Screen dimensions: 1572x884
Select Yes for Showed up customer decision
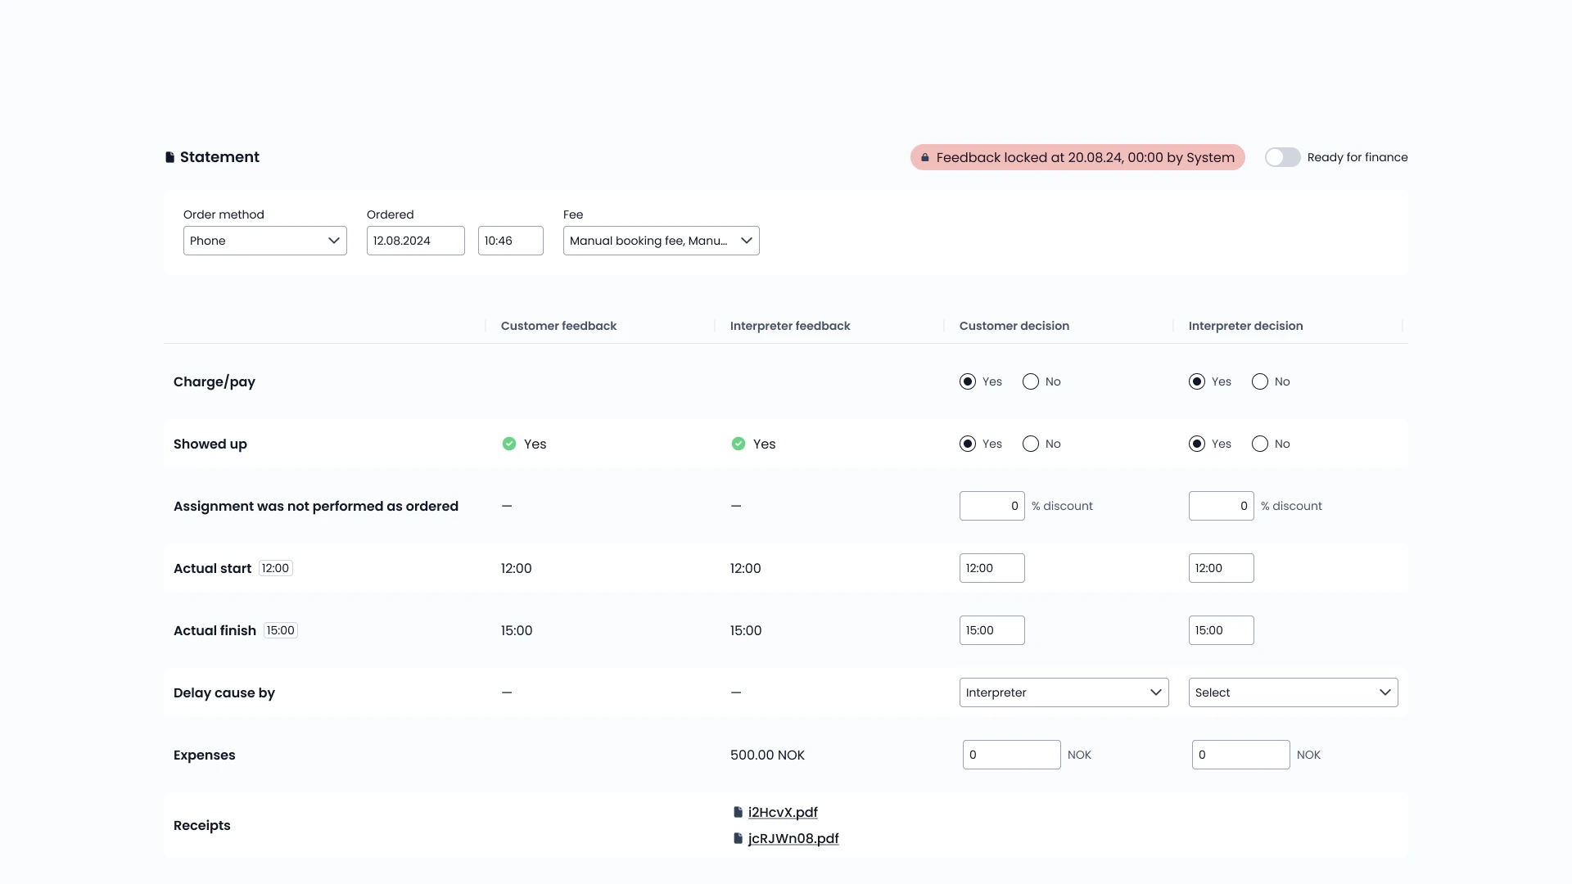coord(968,444)
